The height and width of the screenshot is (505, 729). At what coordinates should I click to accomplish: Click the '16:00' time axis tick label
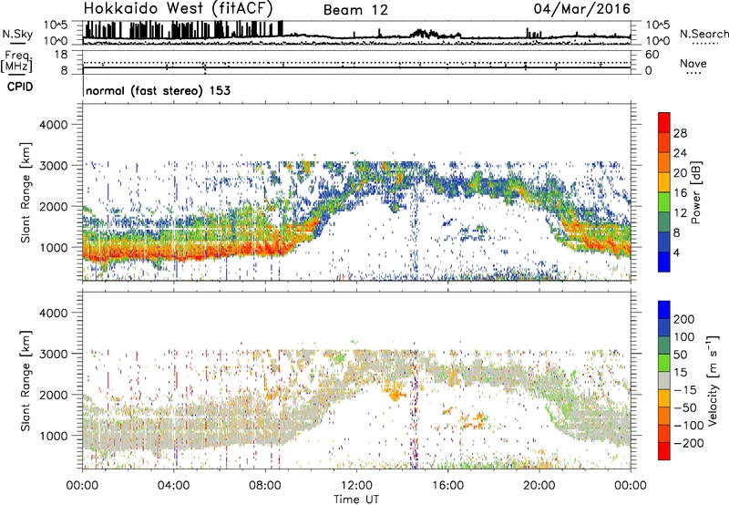click(x=447, y=486)
